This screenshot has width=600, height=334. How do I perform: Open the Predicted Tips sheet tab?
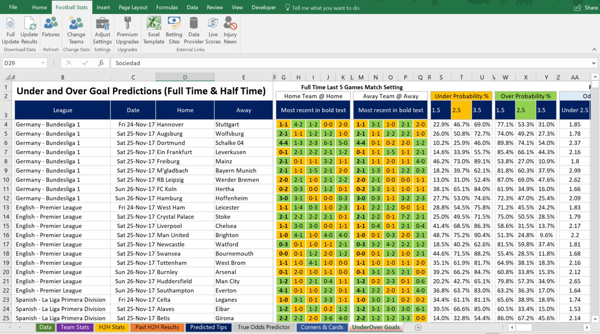(208, 327)
